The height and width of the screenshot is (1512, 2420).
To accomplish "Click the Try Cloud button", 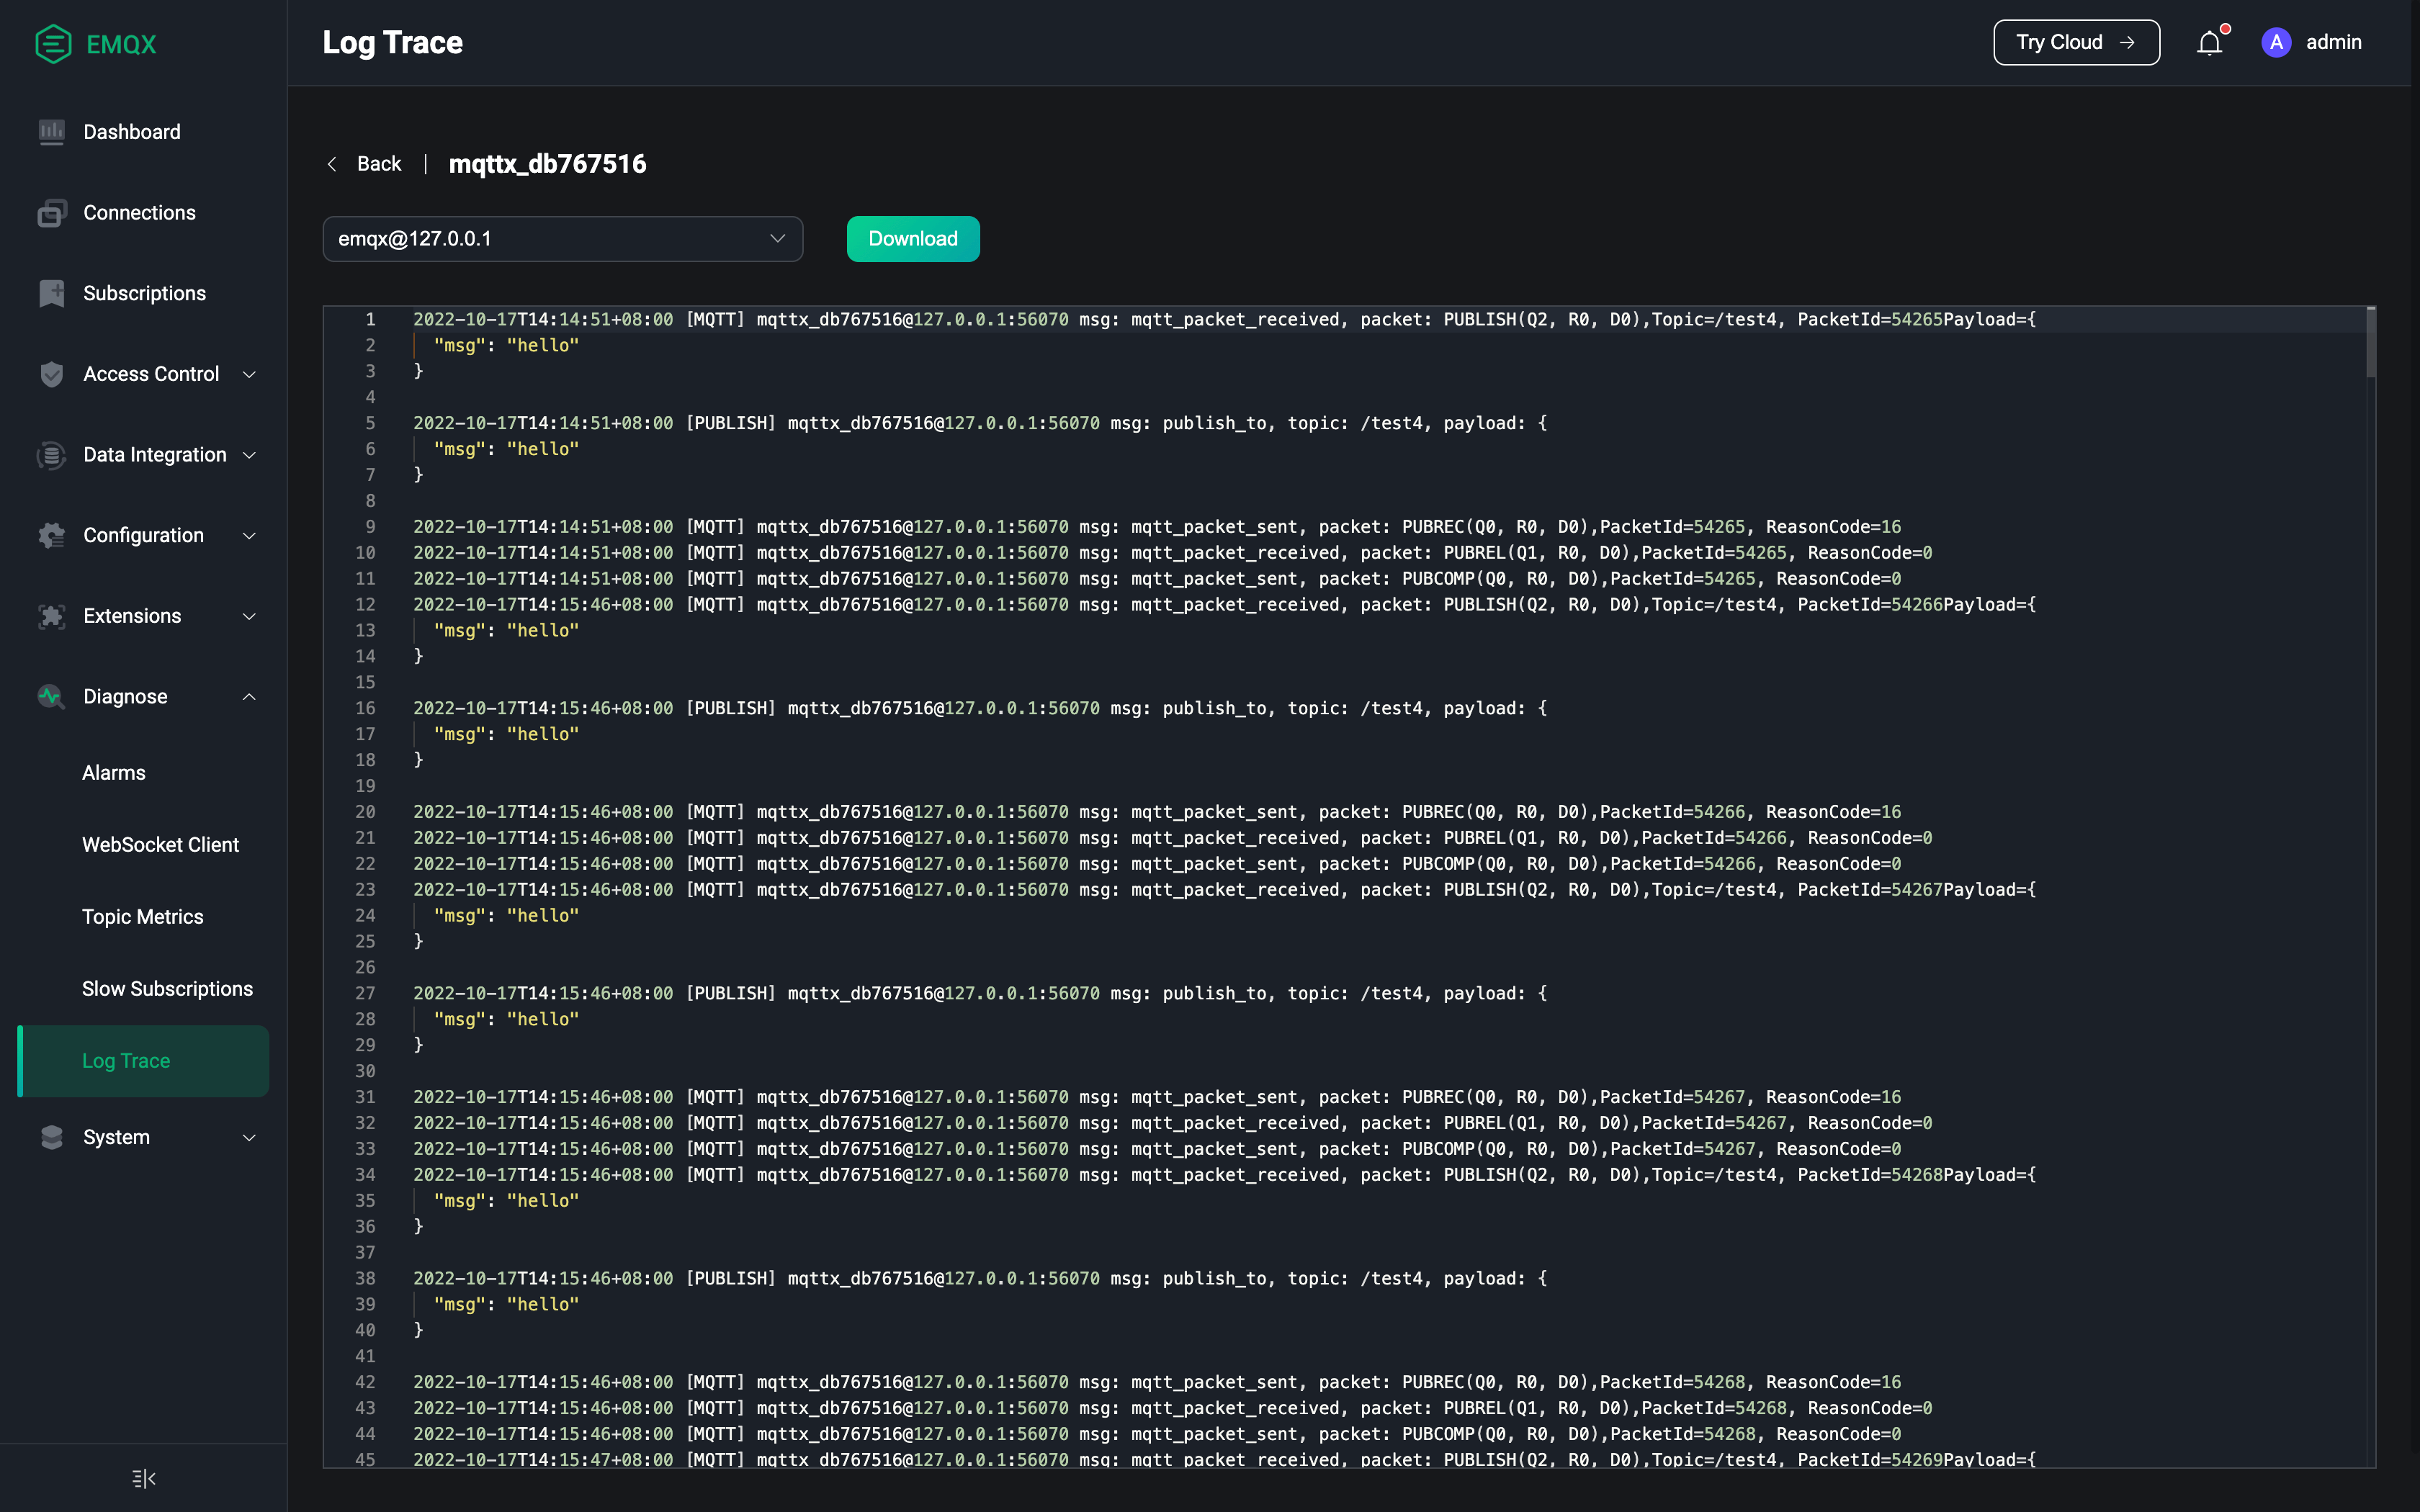I will point(2076,43).
